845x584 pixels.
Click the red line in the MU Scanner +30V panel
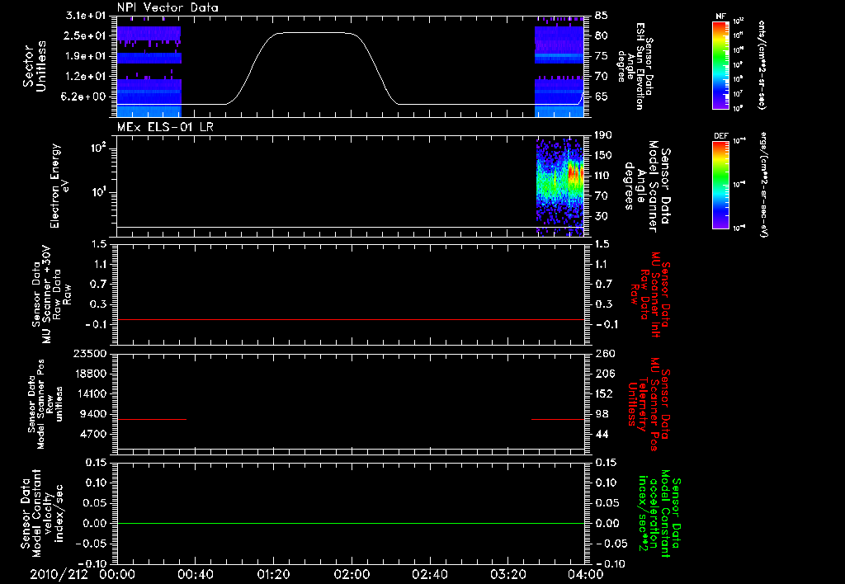(350, 320)
